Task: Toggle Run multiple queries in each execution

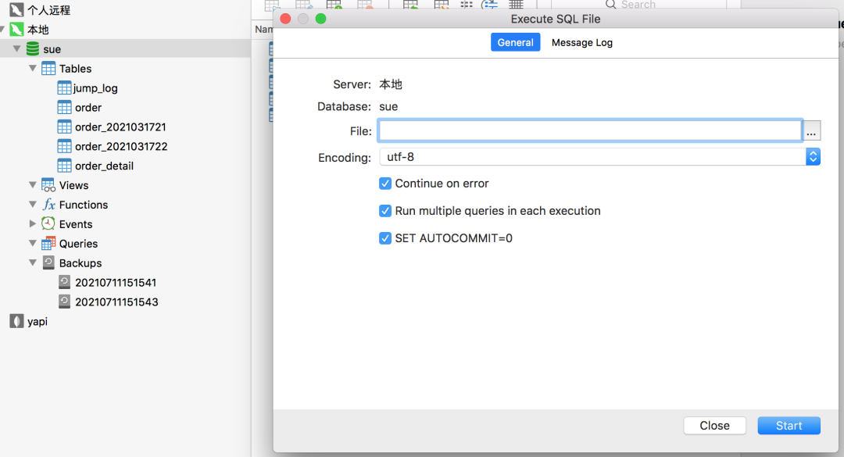Action: click(384, 211)
